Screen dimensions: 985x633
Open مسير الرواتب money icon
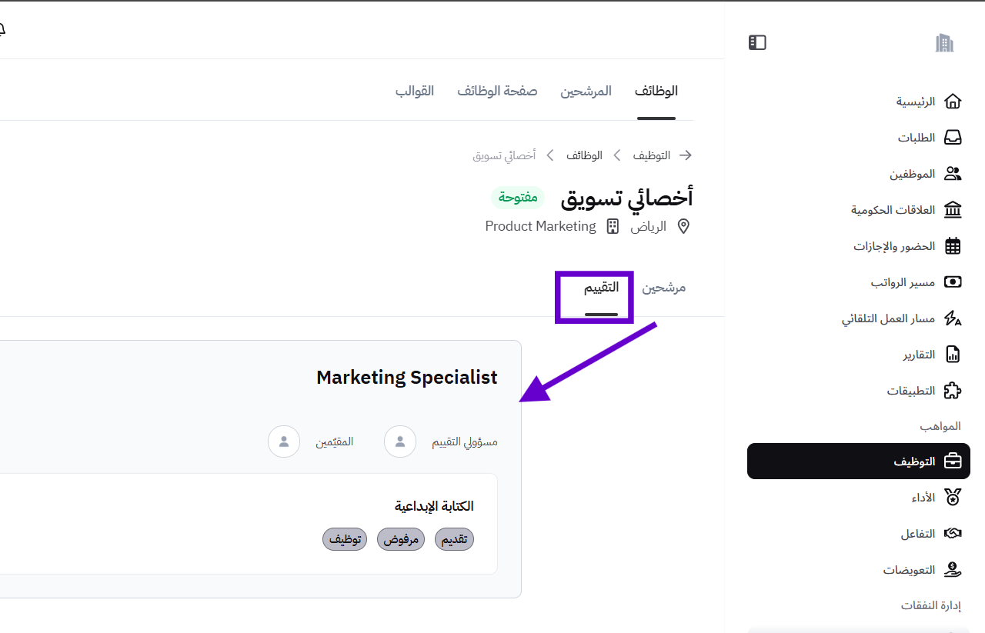pyautogui.click(x=953, y=282)
